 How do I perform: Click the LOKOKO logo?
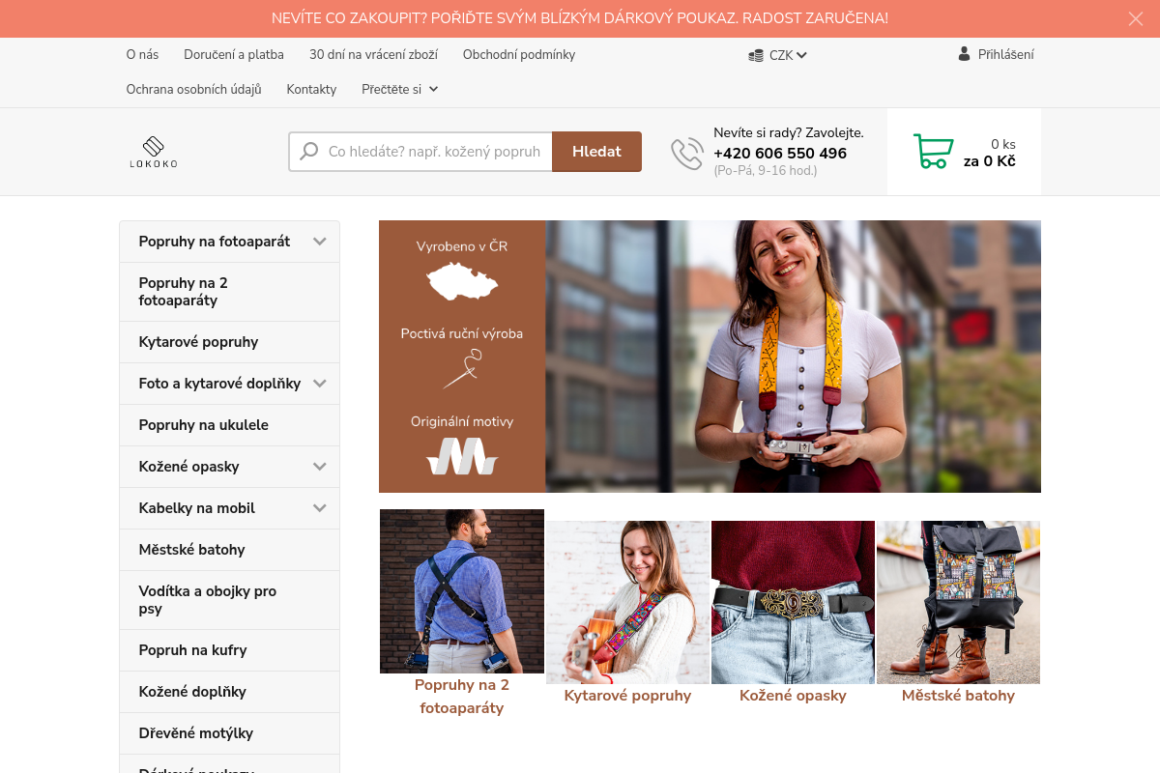[154, 152]
